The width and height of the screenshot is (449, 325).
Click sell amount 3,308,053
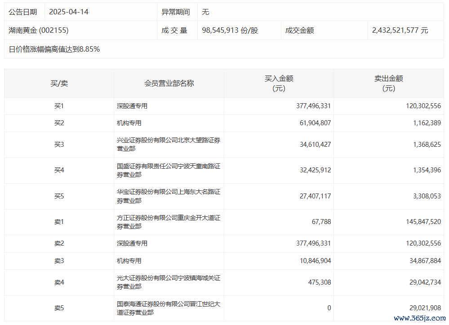[427, 196]
